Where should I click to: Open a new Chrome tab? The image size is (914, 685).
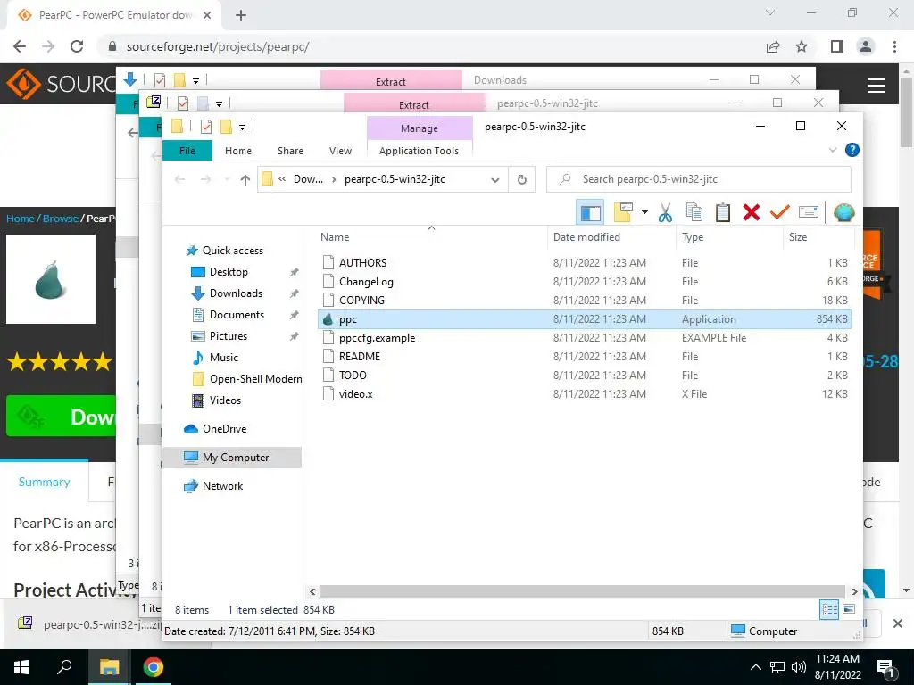[x=241, y=16]
